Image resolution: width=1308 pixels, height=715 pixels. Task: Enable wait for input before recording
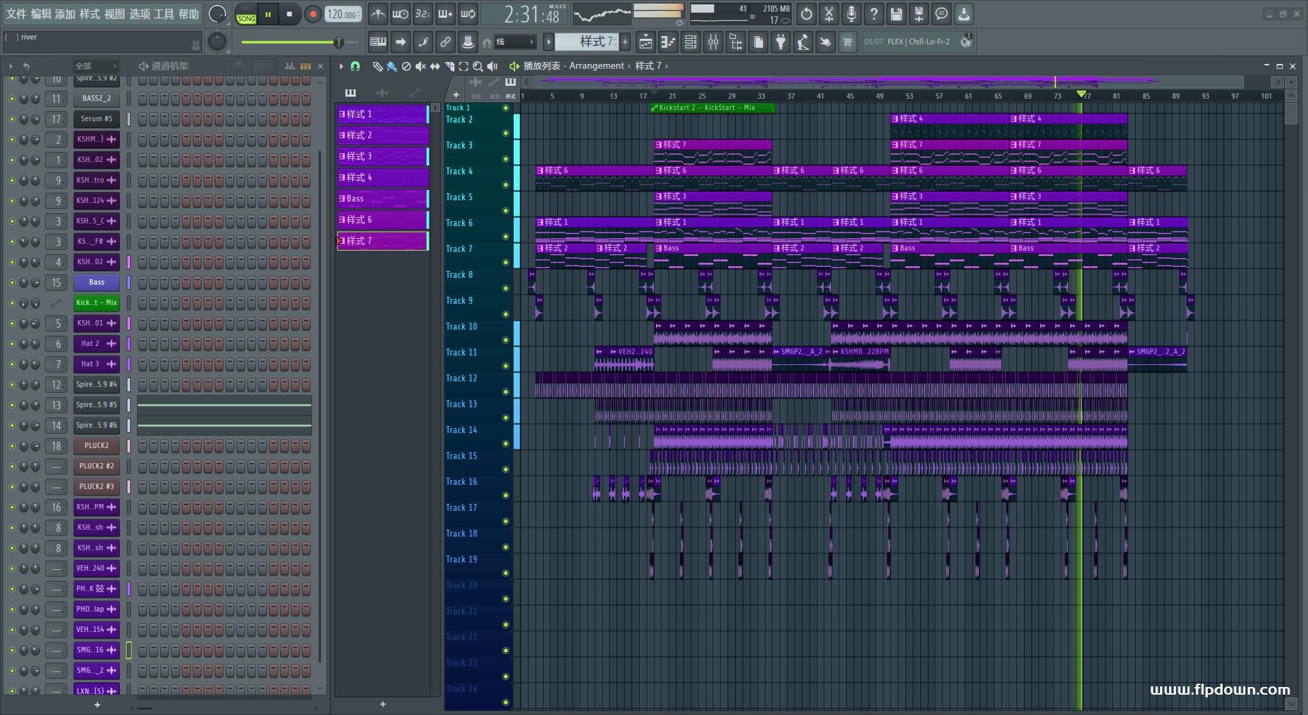click(401, 14)
